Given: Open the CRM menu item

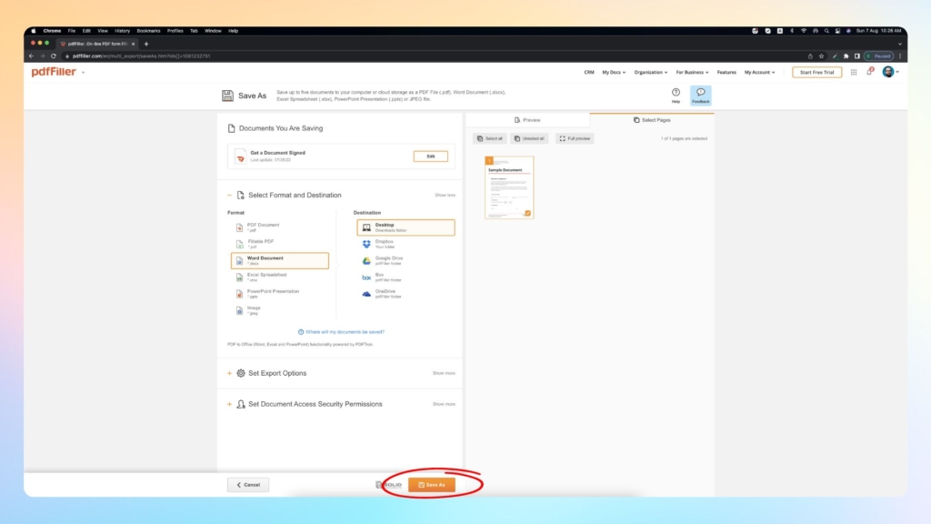Looking at the screenshot, I should pos(589,73).
